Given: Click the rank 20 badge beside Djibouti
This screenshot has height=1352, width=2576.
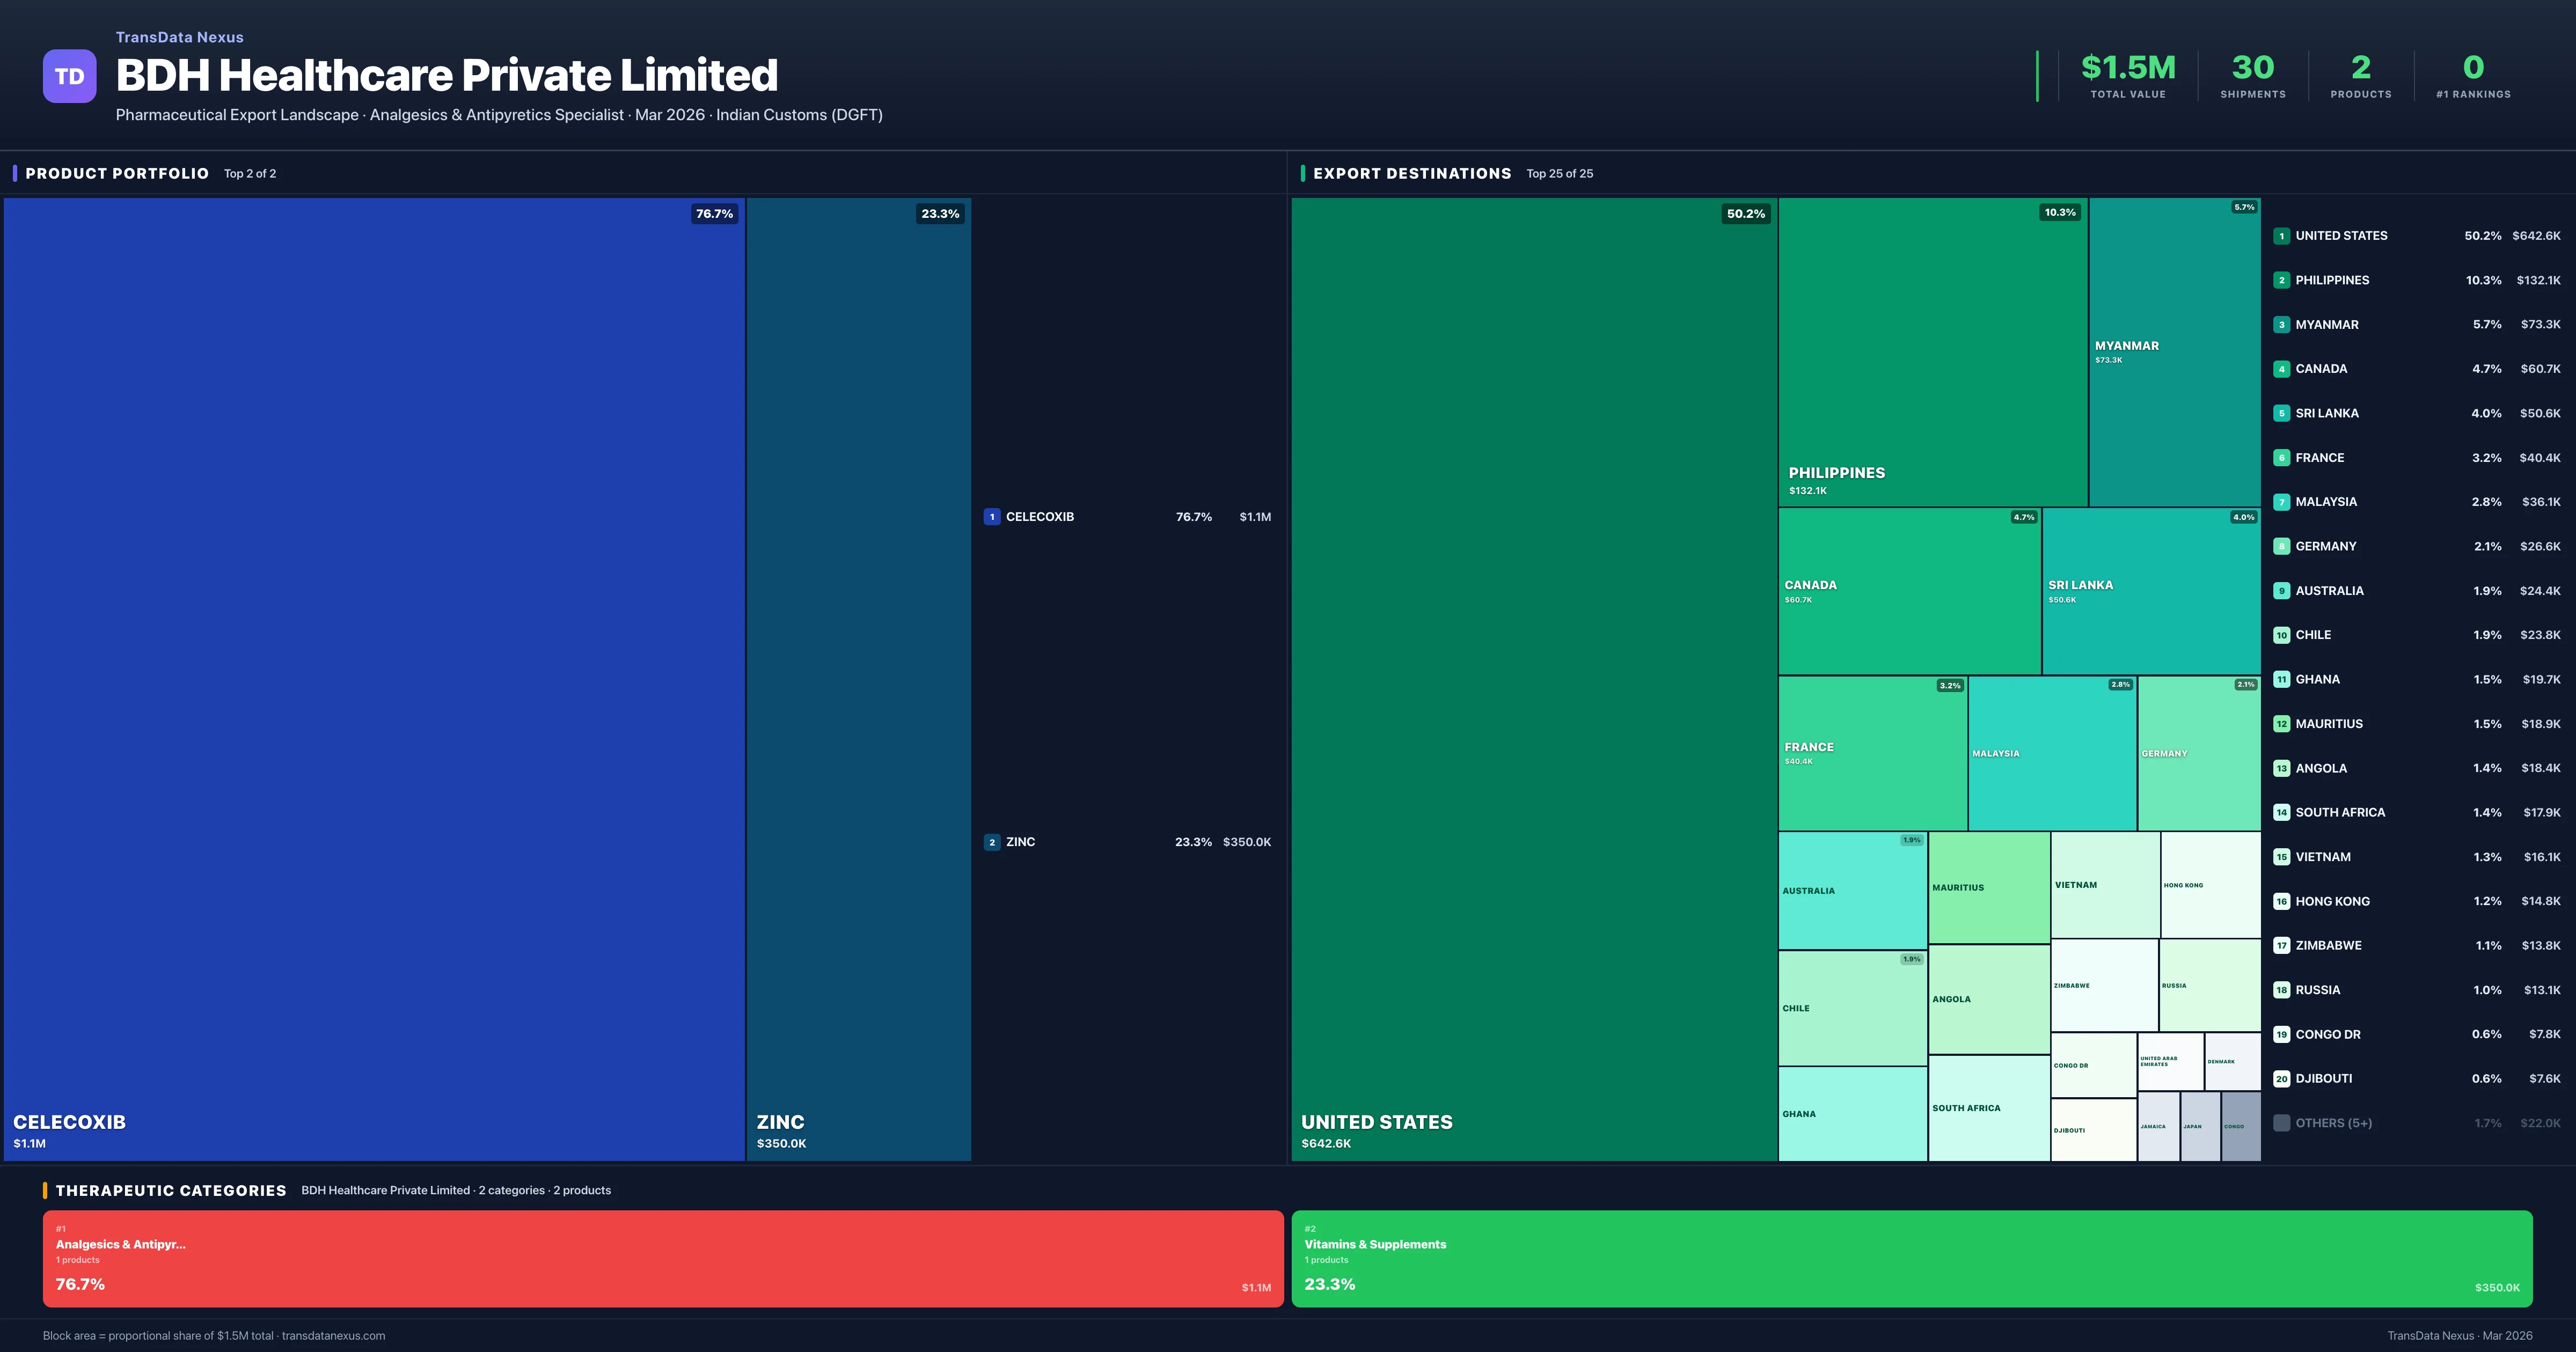Looking at the screenshot, I should (x=2281, y=1079).
